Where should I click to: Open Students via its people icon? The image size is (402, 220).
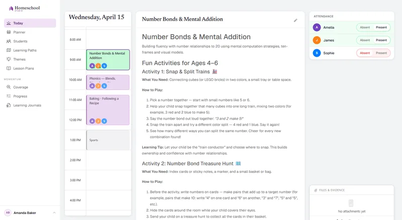point(9,41)
